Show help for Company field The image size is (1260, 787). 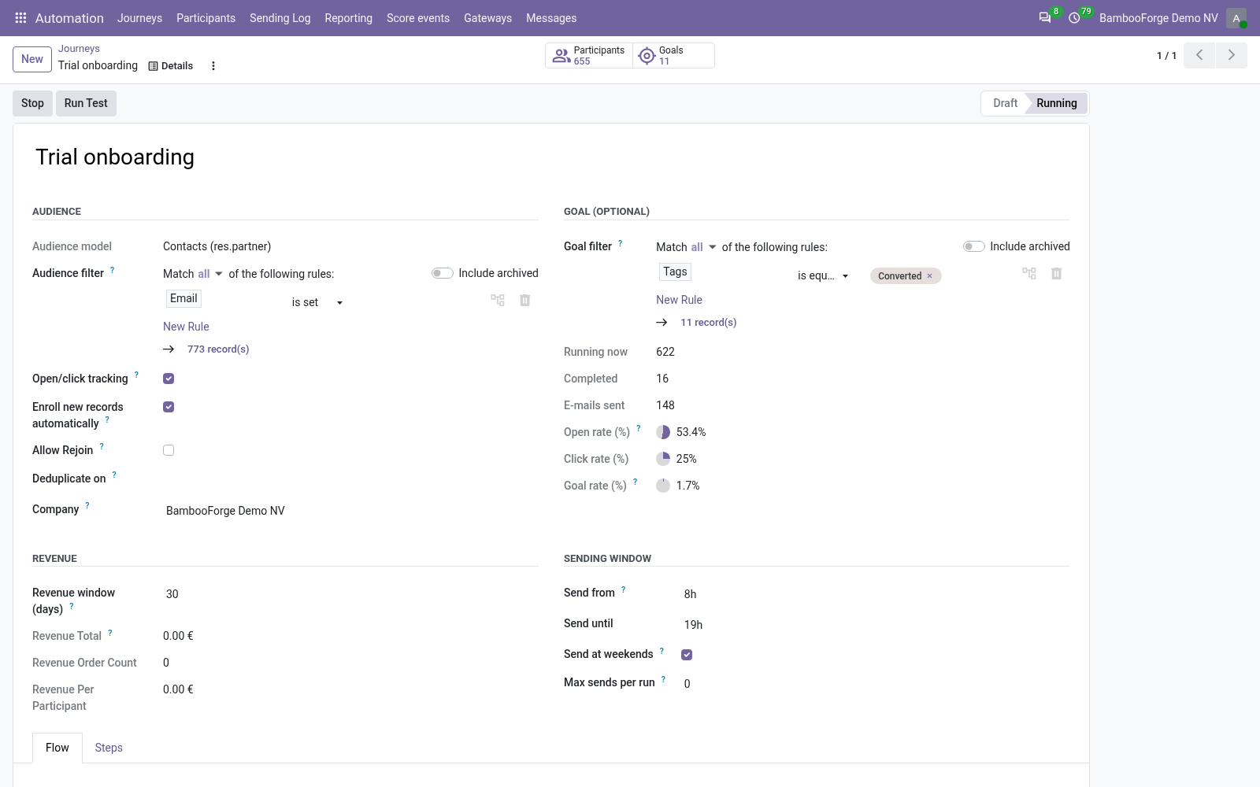[x=87, y=505]
